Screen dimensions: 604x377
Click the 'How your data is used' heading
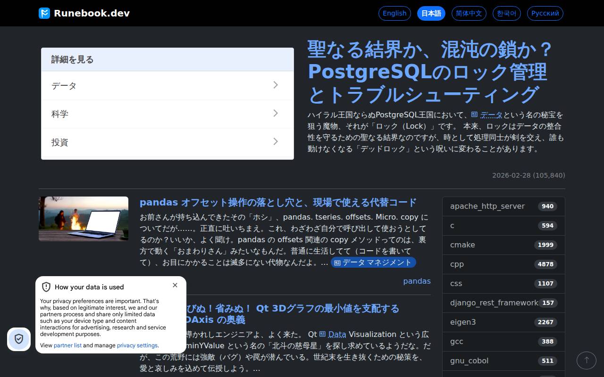pos(89,287)
